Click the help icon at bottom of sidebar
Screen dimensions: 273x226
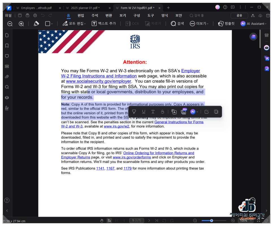click(7, 200)
